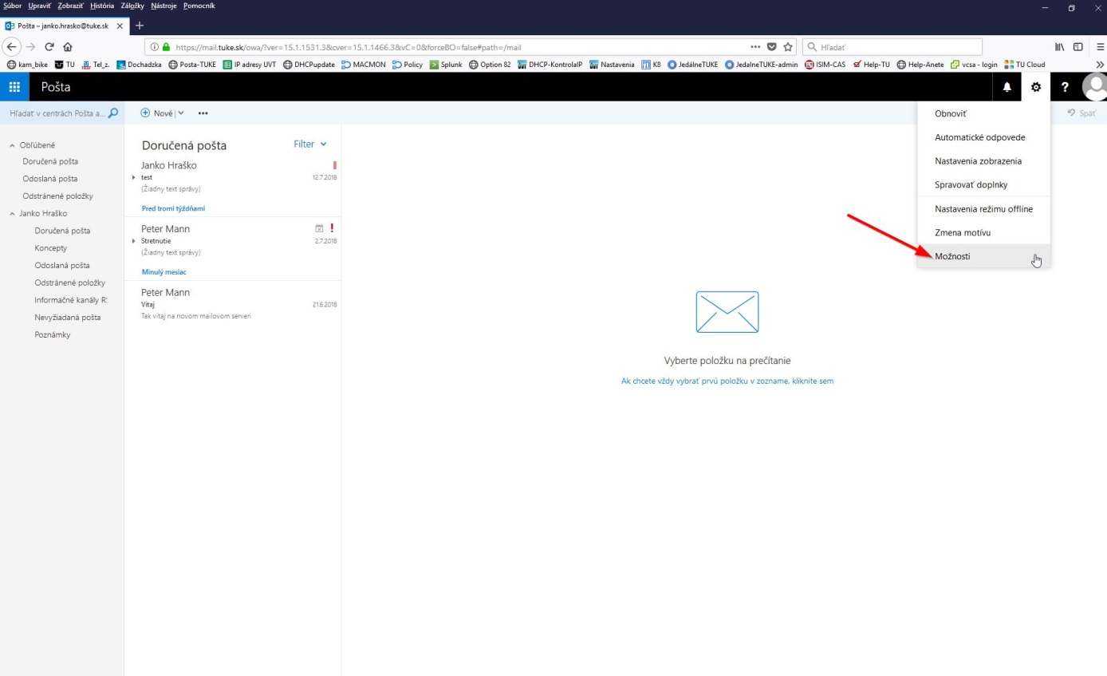Choose Zmena motívu

(984, 233)
